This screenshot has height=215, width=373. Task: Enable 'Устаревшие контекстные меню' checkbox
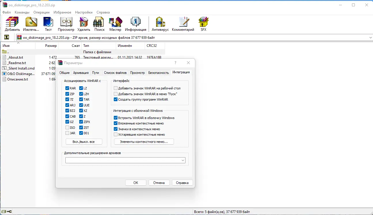coord(116,135)
